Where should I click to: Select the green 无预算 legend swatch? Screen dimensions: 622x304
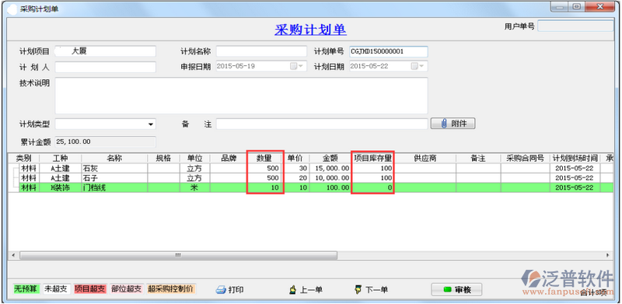point(26,289)
